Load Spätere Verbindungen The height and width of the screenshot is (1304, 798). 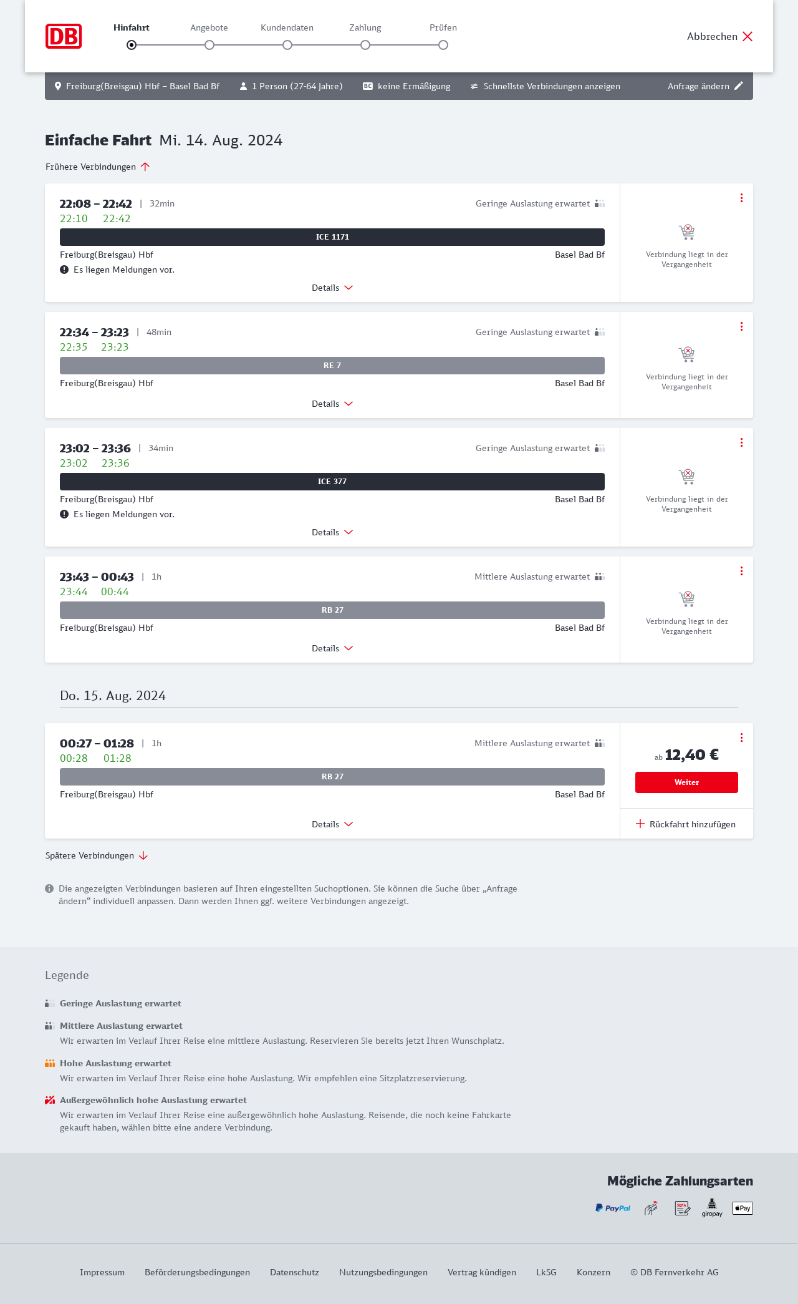point(97,855)
